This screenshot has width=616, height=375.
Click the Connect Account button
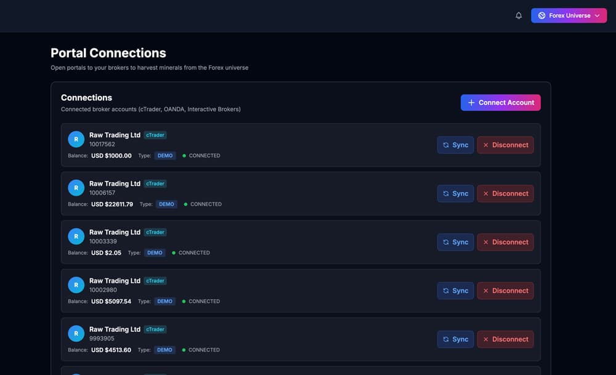click(500, 102)
